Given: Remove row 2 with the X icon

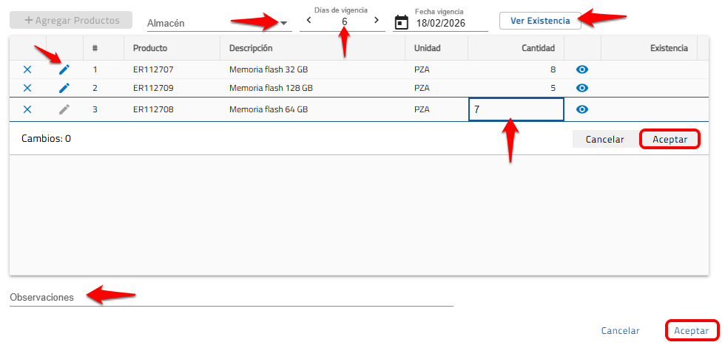Looking at the screenshot, I should [27, 88].
